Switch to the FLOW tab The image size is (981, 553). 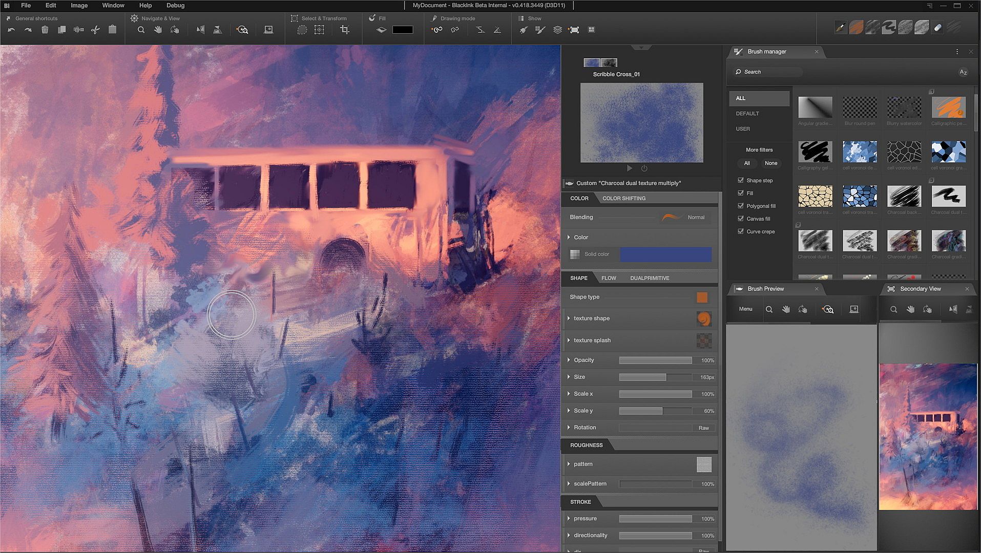click(x=609, y=278)
